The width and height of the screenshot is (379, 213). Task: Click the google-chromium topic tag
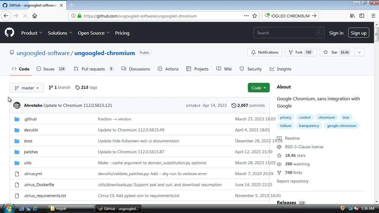pos(341,126)
